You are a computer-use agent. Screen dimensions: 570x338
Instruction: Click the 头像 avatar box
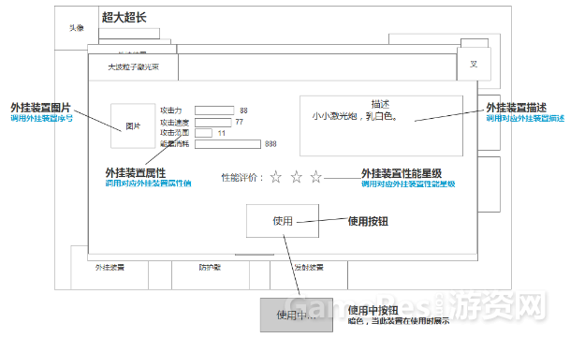click(x=77, y=28)
